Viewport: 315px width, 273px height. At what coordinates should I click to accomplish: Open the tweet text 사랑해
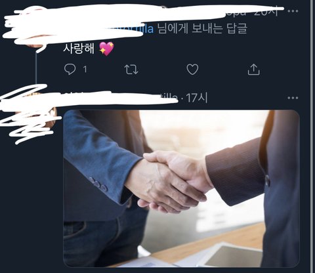pyautogui.click(x=79, y=49)
